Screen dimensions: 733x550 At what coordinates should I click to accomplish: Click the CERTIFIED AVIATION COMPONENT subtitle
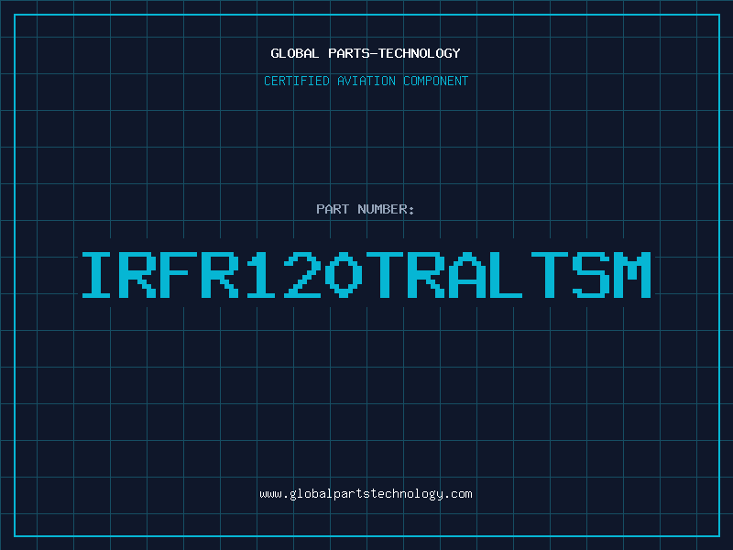click(x=366, y=81)
